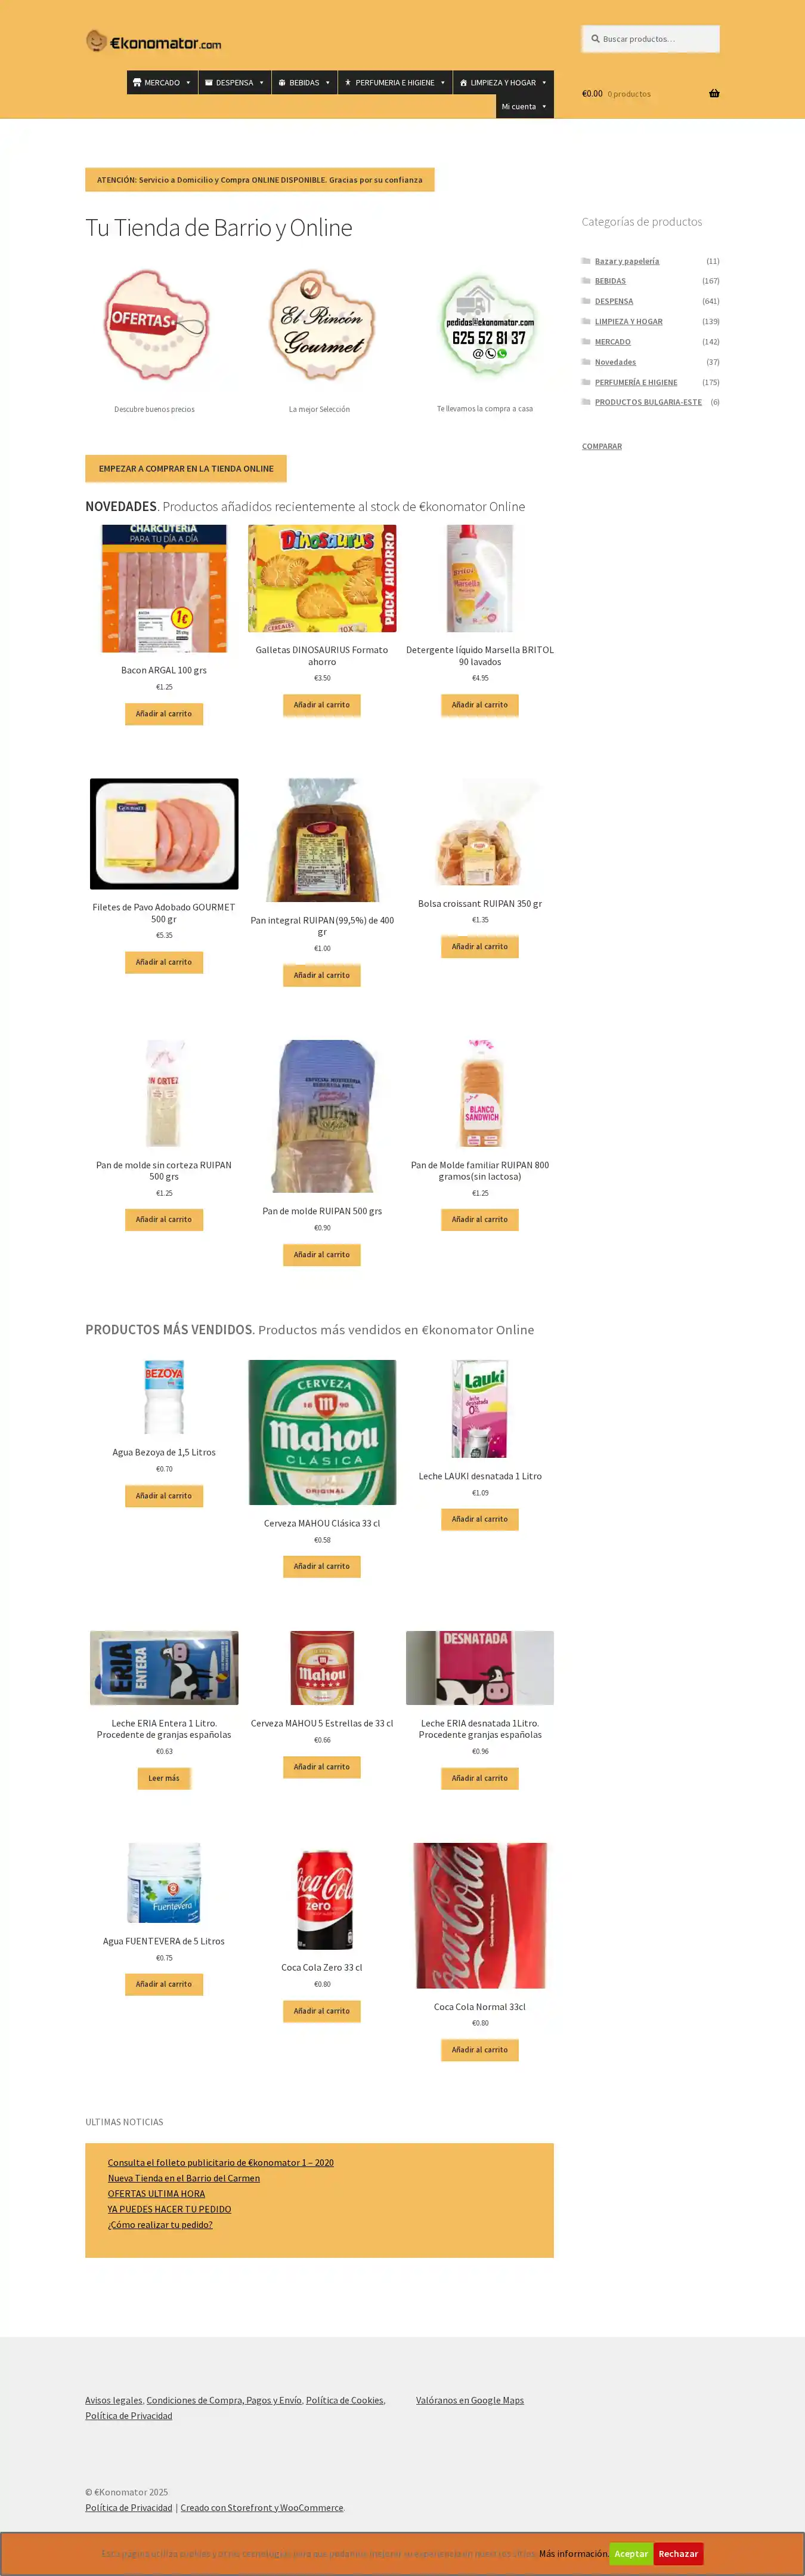
Task: Click the folder icon beside Novedades category
Action: (x=586, y=362)
